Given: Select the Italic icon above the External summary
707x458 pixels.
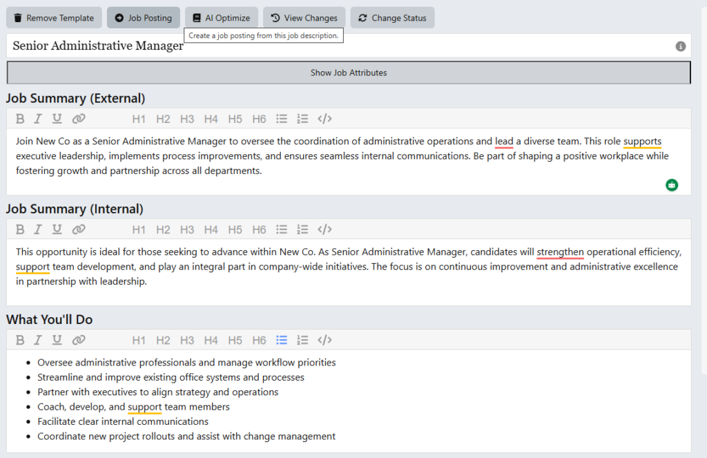Looking at the screenshot, I should coord(37,118).
